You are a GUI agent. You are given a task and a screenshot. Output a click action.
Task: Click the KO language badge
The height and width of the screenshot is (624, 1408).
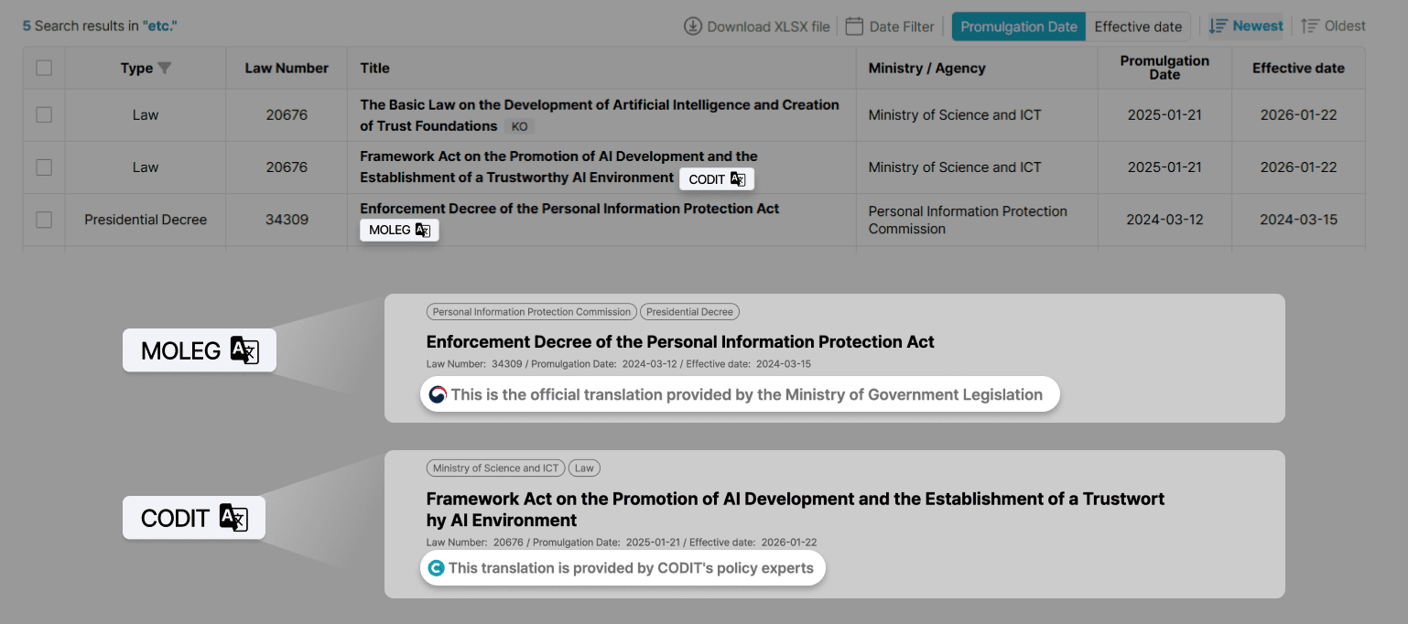click(519, 126)
